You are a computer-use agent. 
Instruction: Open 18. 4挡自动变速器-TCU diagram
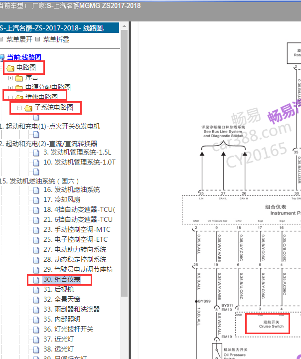pos(79,210)
